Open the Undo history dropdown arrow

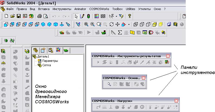[59, 16]
